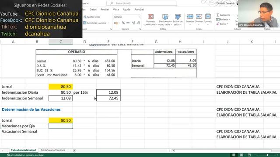
Task: Apply accounting number format icon
Action: 116,23
